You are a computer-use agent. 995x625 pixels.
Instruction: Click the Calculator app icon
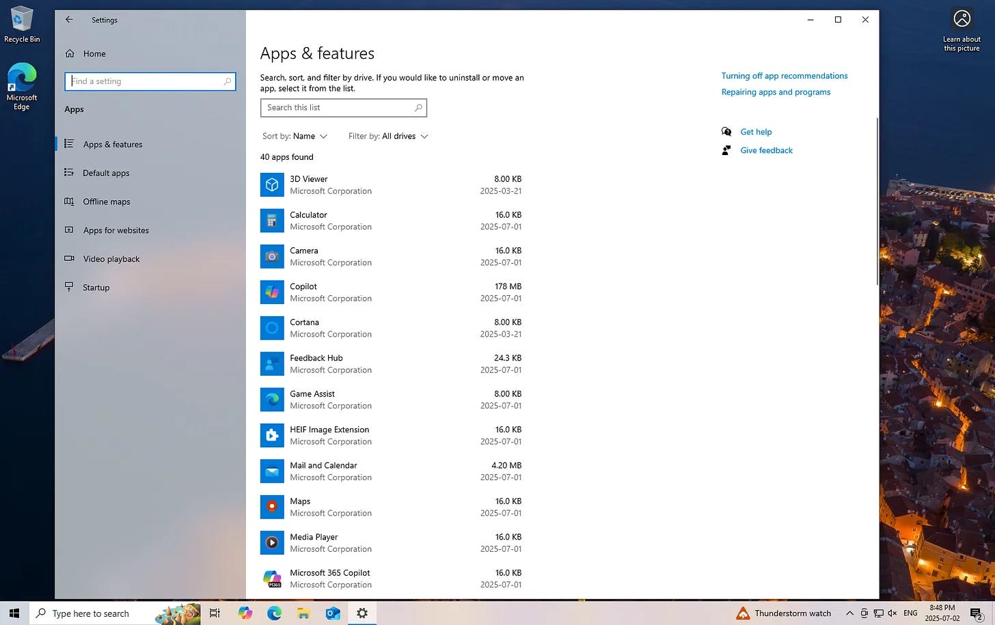point(272,221)
